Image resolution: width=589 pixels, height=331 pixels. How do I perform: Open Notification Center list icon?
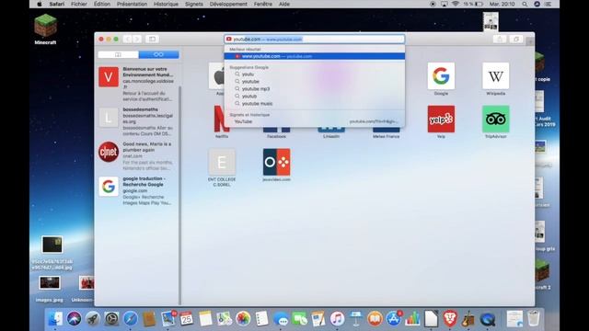(x=549, y=4)
